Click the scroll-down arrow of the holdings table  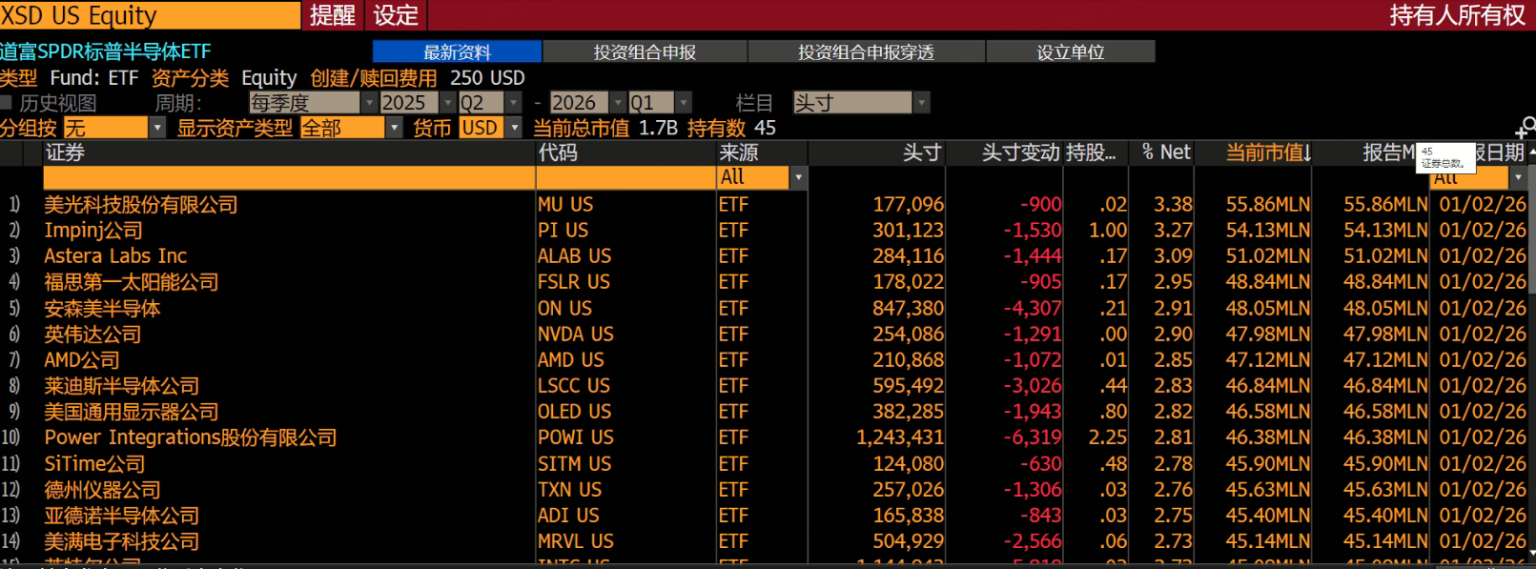[1531, 552]
